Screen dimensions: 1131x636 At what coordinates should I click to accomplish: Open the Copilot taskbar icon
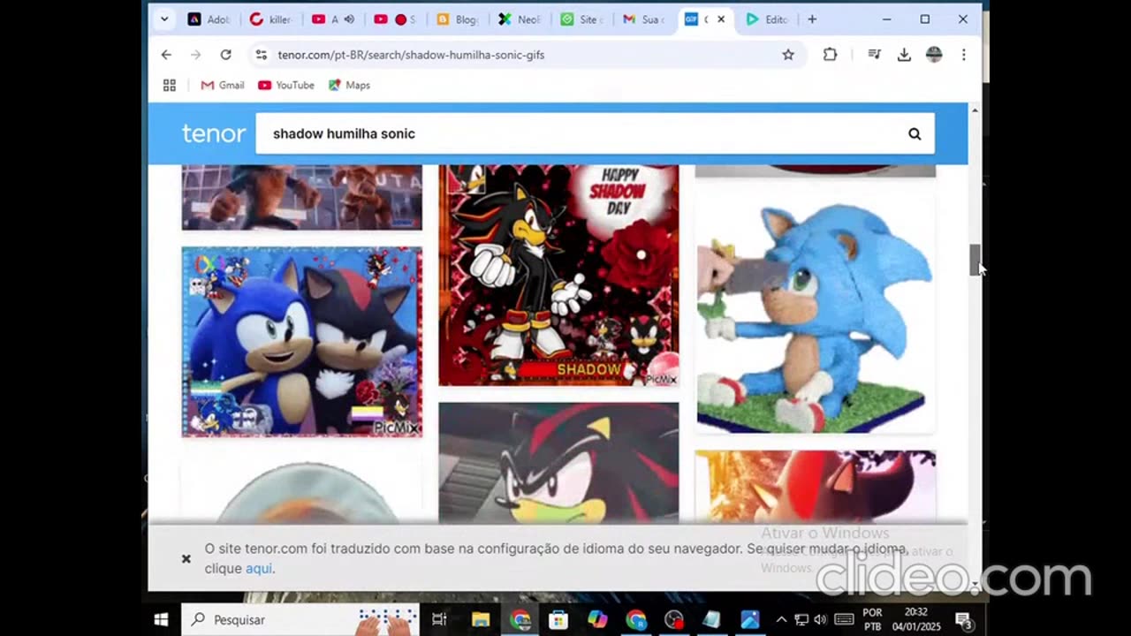[x=597, y=619]
